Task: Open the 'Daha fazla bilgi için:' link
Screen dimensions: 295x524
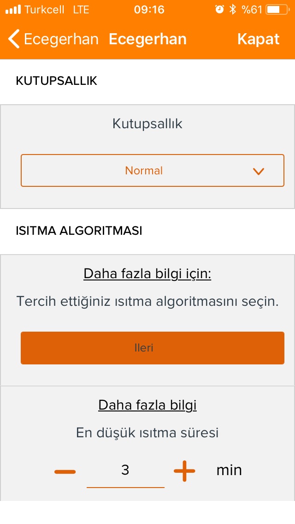Action: [147, 274]
